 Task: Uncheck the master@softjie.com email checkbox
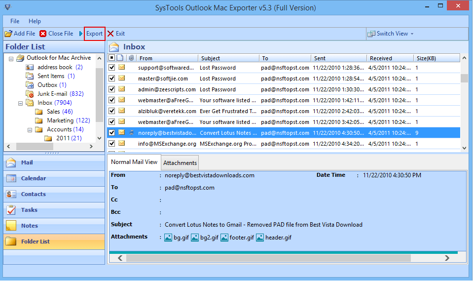111,78
